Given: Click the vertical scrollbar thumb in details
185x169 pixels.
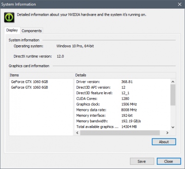Looking at the screenshot, I should click(x=173, y=95).
